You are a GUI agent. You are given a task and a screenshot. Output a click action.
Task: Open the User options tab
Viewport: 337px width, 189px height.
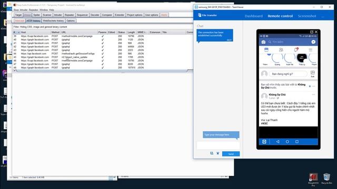point(152,15)
